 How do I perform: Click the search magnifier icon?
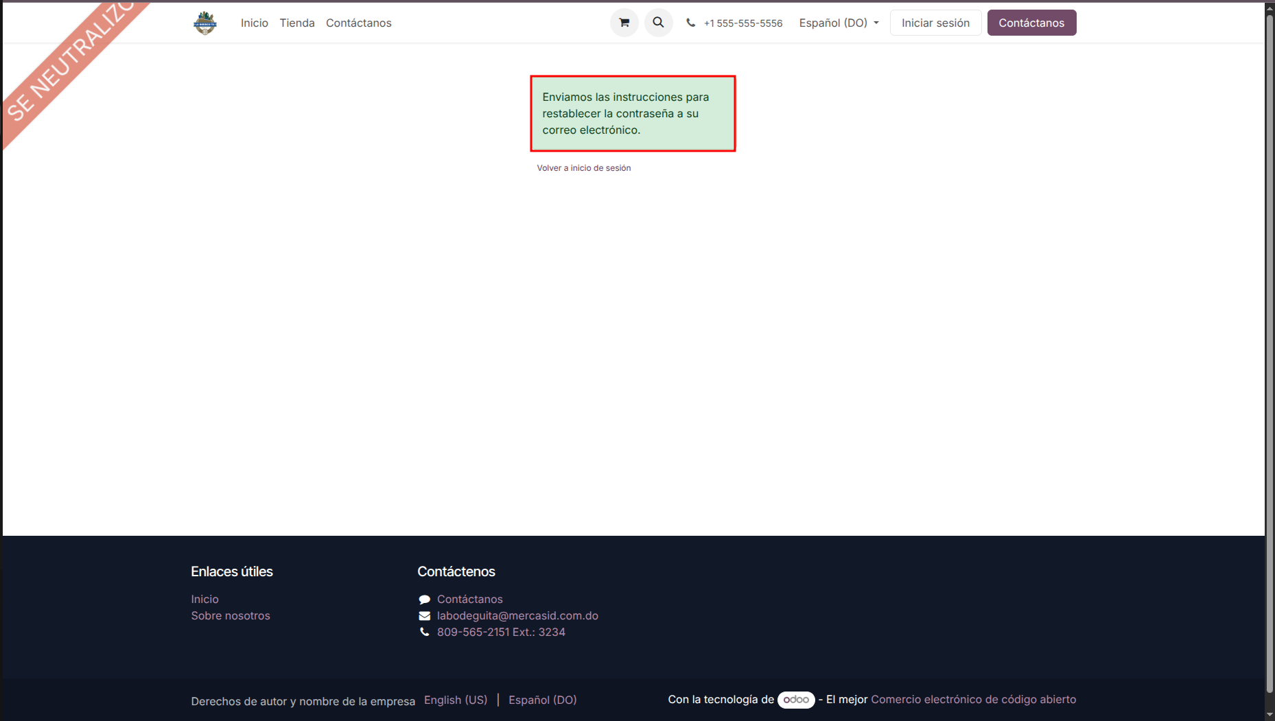(x=658, y=23)
